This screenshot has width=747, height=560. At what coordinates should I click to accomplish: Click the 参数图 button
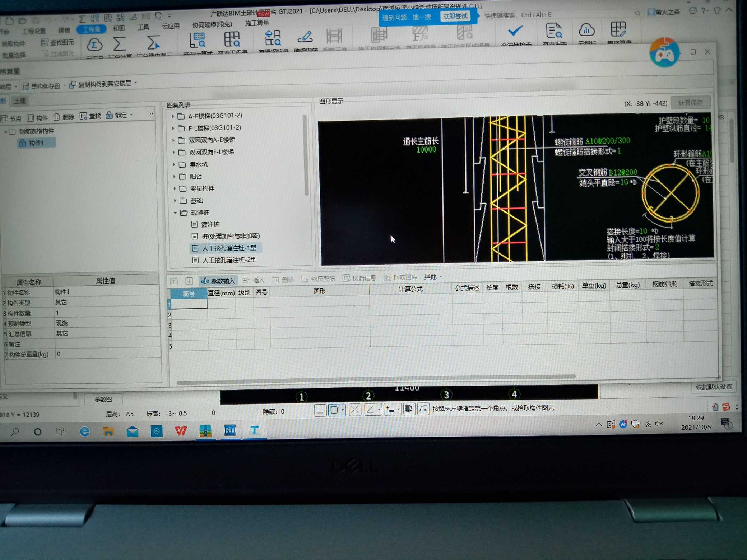pyautogui.click(x=103, y=399)
